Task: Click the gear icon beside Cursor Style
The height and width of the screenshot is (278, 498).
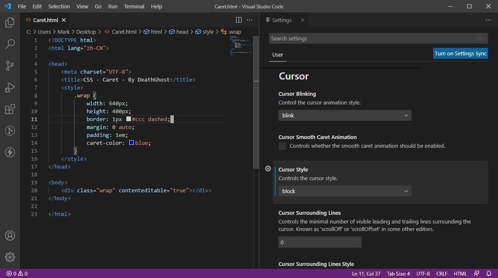Action: tap(268, 169)
